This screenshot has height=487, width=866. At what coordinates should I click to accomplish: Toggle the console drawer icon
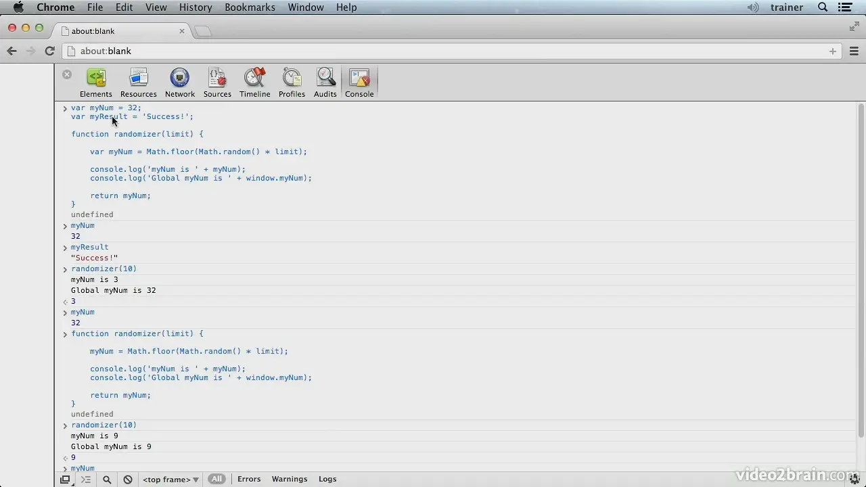pyautogui.click(x=86, y=480)
